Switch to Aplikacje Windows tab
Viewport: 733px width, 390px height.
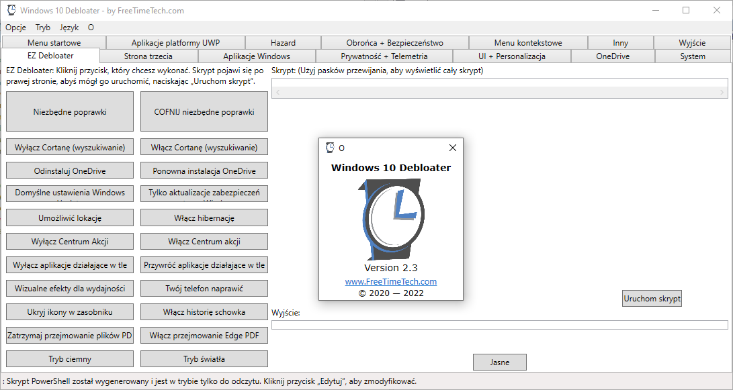pyautogui.click(x=257, y=56)
